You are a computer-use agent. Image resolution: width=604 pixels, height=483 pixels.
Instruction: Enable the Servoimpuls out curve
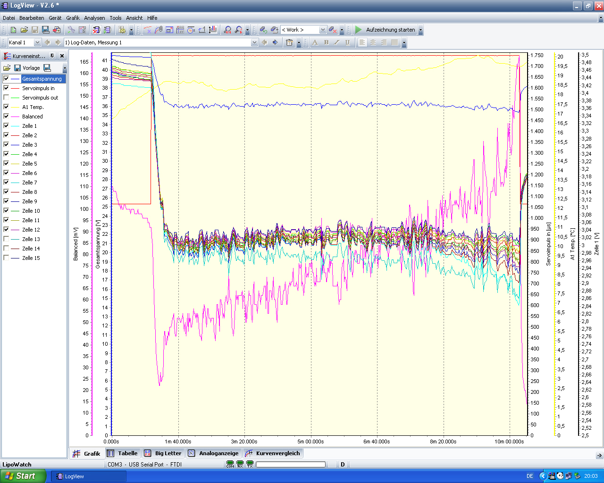tap(6, 98)
